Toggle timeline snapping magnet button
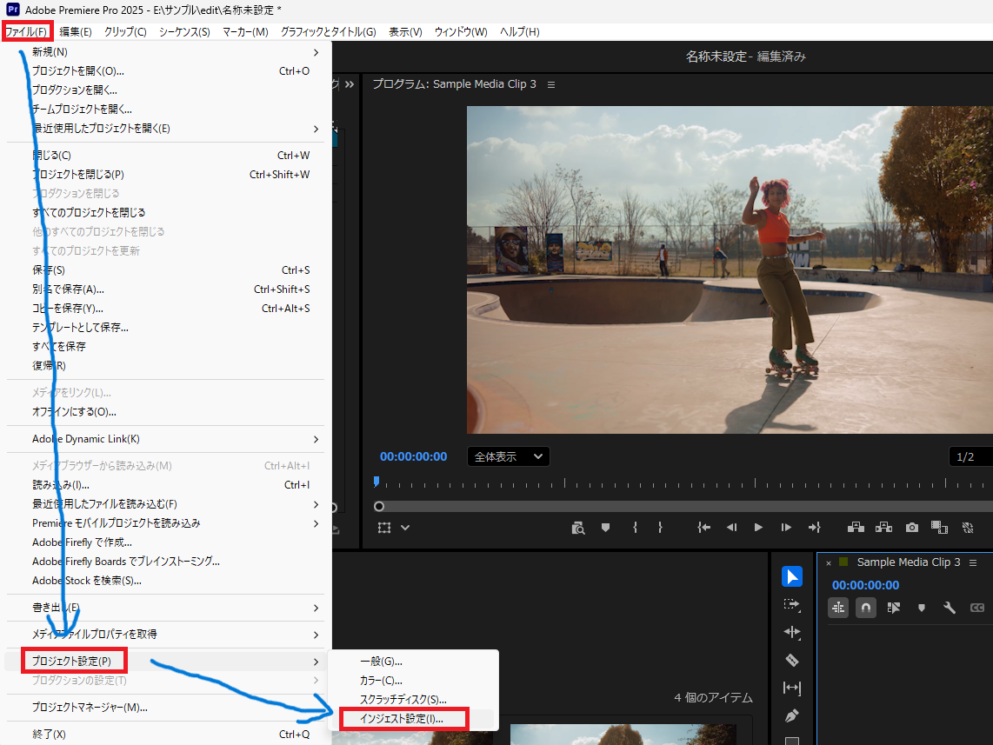Screen dimensions: 993x745 tap(866, 608)
